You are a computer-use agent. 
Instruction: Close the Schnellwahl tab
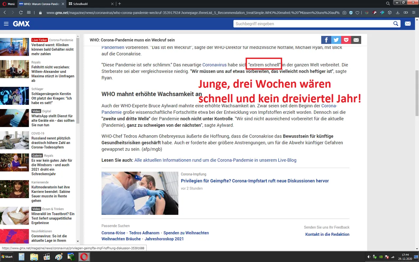tap(112, 4)
